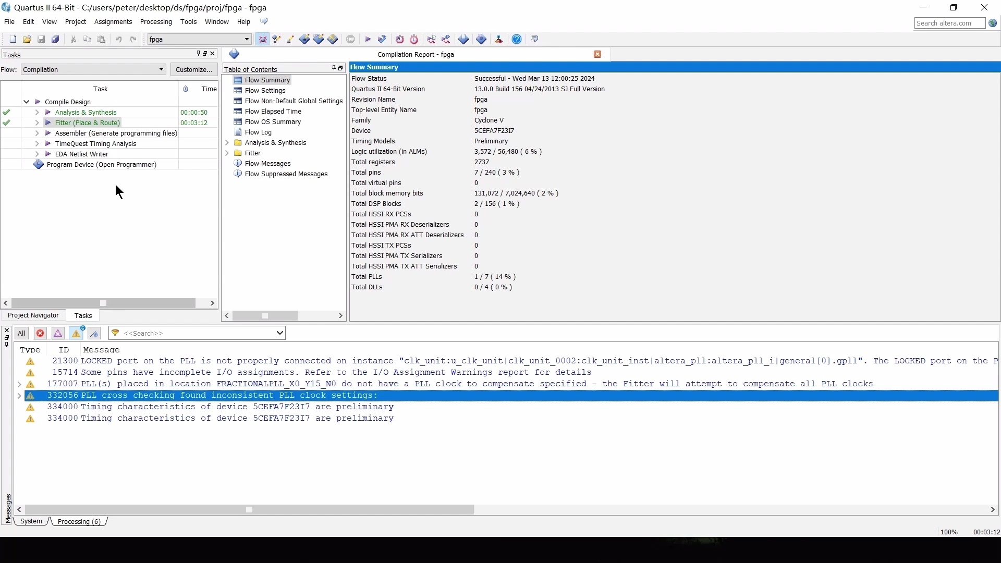Click the New File toolbar icon
The height and width of the screenshot is (563, 1001).
[13, 39]
